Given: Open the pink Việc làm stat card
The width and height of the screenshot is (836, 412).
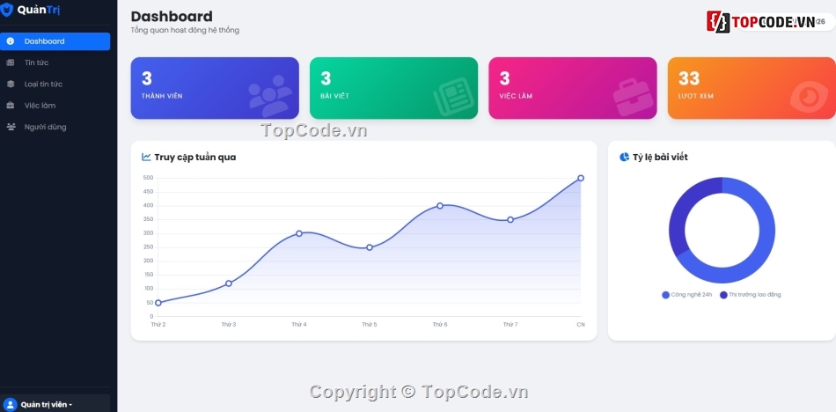Looking at the screenshot, I should tap(573, 88).
